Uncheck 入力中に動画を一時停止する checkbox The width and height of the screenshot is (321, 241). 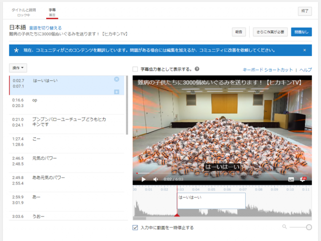tap(135, 227)
